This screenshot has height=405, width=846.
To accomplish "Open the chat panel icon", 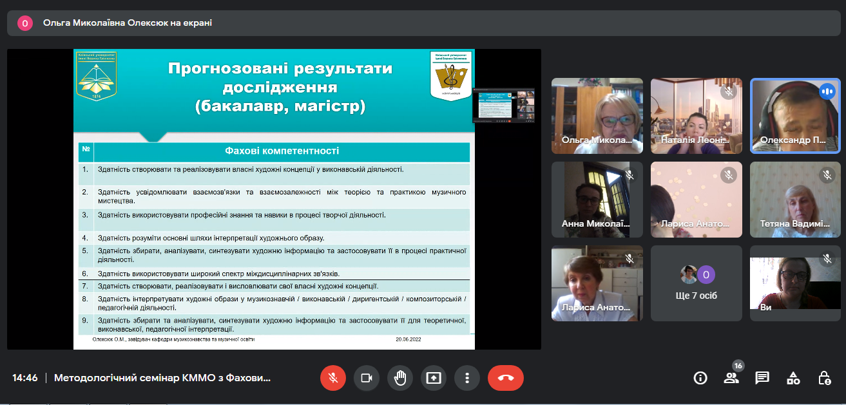I will [762, 378].
